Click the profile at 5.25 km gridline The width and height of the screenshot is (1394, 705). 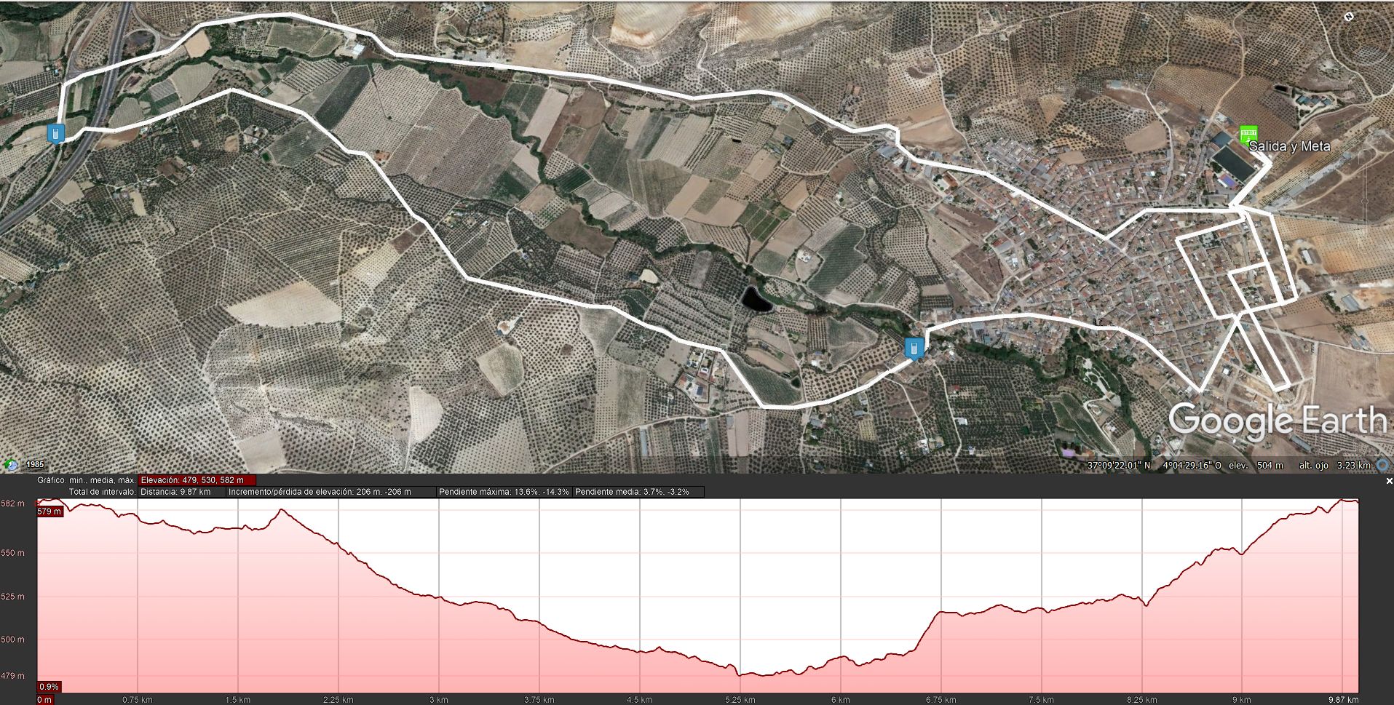coord(740,597)
